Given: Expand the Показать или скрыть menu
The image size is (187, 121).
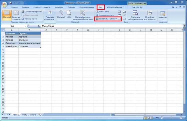Looking at the screenshot, I should (50, 15).
